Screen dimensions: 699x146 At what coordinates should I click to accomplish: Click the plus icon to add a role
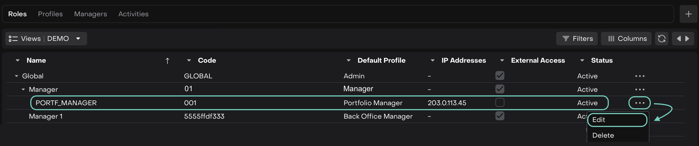(x=688, y=14)
